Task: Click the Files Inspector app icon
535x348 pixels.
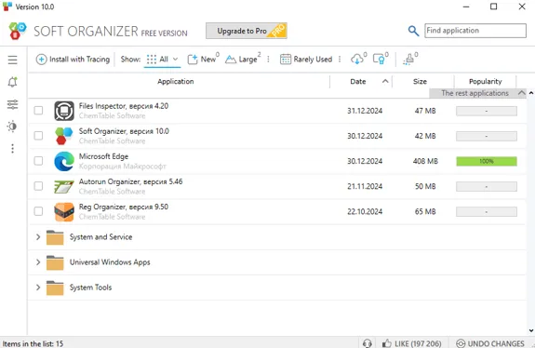Action: pos(64,111)
